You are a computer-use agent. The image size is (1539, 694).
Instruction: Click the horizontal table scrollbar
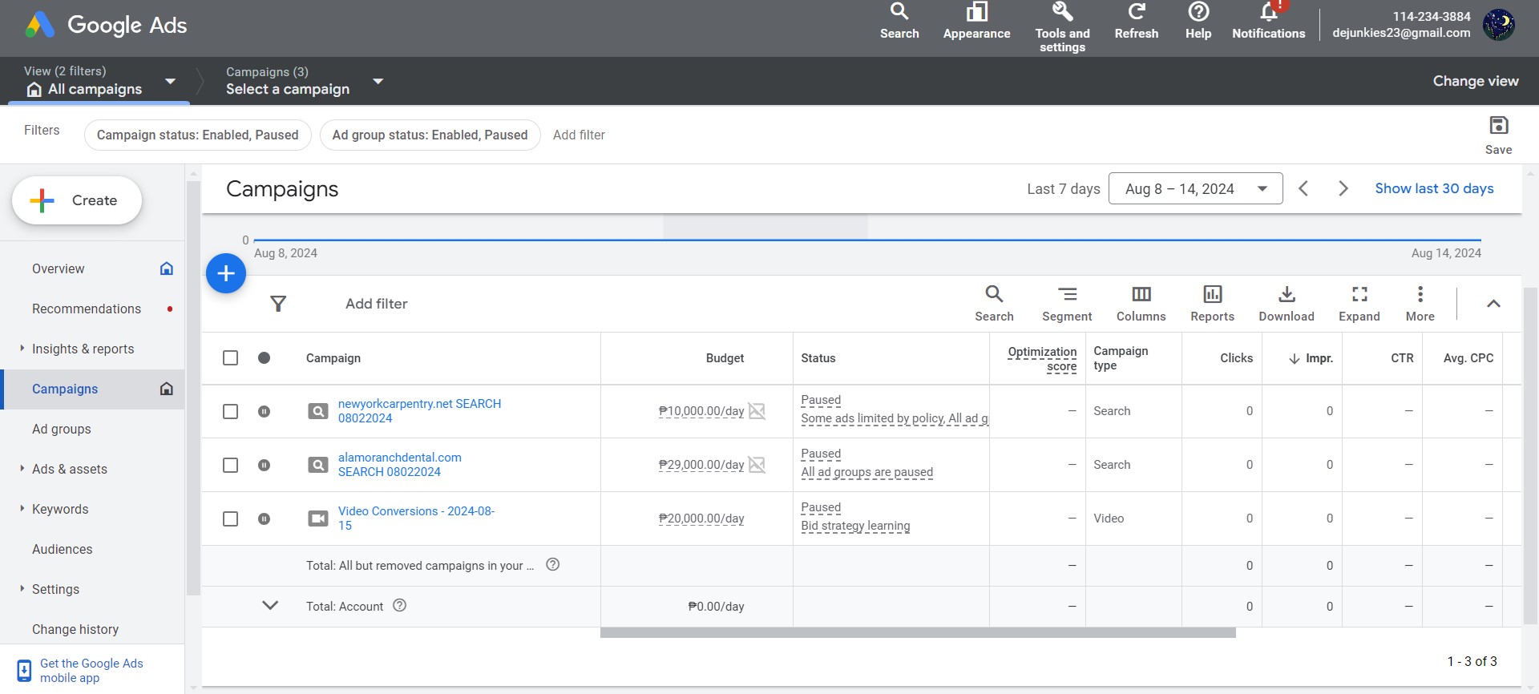point(918,633)
